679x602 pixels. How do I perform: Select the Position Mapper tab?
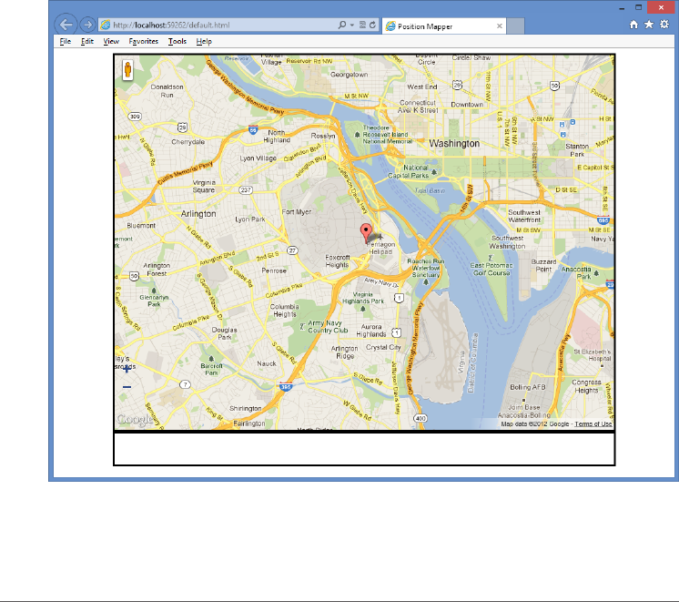(443, 26)
